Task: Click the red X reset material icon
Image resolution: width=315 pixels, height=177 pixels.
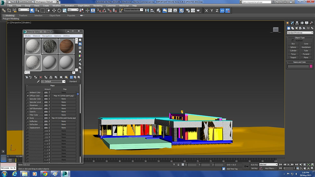Action: click(x=40, y=77)
